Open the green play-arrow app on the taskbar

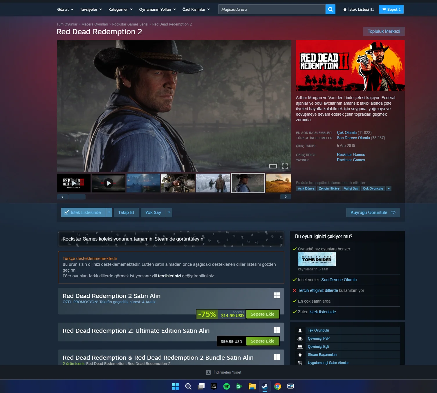point(239,386)
